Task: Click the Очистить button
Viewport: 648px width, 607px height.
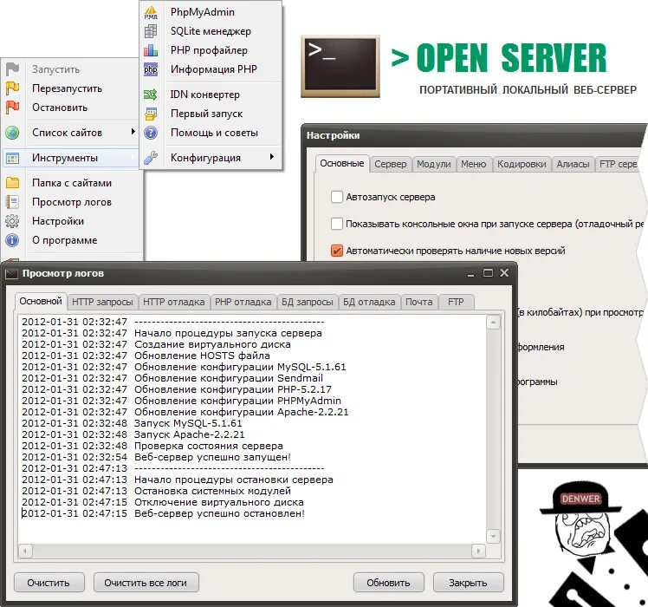Action: (x=49, y=583)
